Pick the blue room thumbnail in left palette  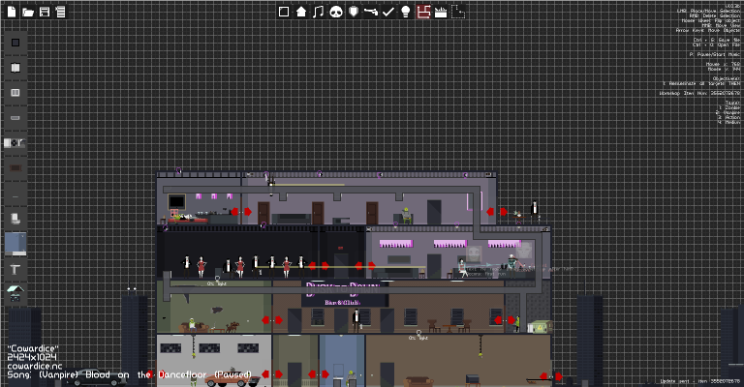(15, 244)
